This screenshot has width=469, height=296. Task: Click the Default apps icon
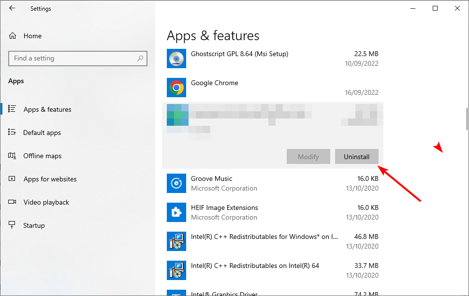(x=12, y=132)
